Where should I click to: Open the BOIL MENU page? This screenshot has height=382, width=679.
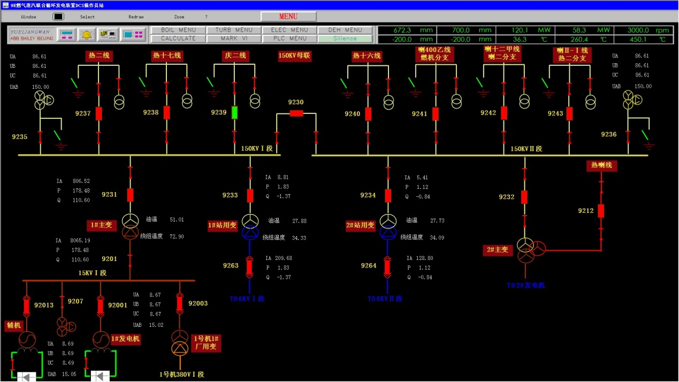[179, 30]
